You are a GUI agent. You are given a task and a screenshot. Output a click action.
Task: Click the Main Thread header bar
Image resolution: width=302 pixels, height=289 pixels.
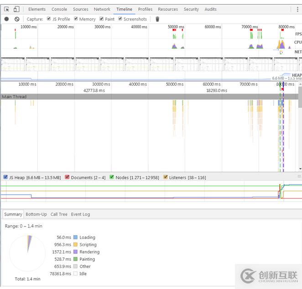(149, 97)
